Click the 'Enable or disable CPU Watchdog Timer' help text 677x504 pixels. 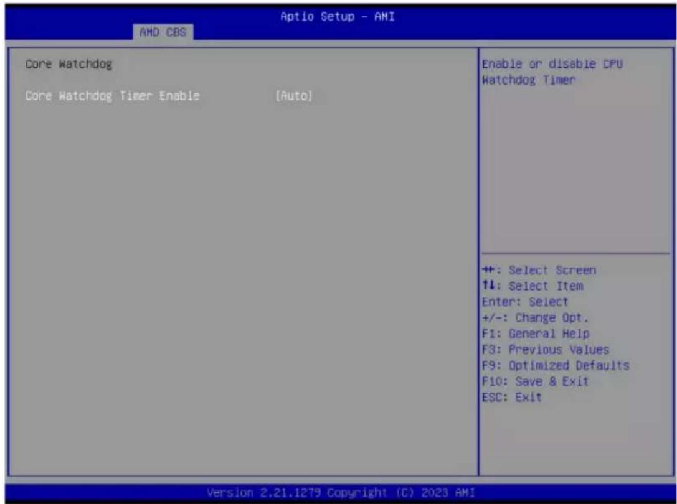(x=552, y=72)
